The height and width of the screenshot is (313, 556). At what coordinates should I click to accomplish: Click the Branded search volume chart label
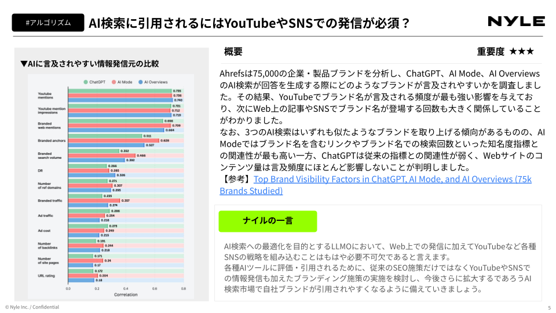tap(50, 155)
